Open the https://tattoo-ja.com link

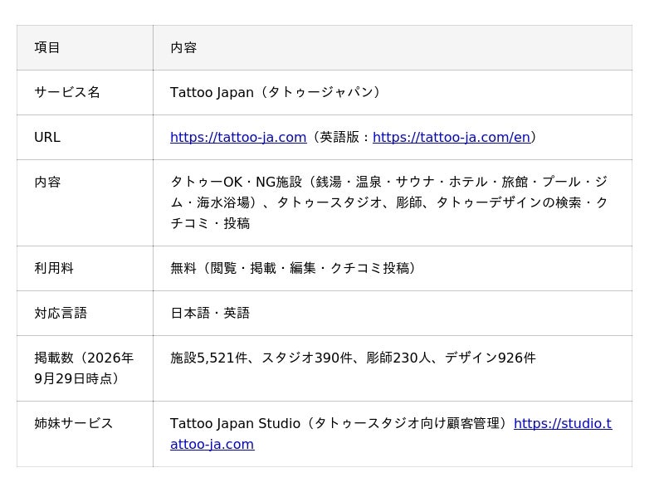pyautogui.click(x=238, y=137)
